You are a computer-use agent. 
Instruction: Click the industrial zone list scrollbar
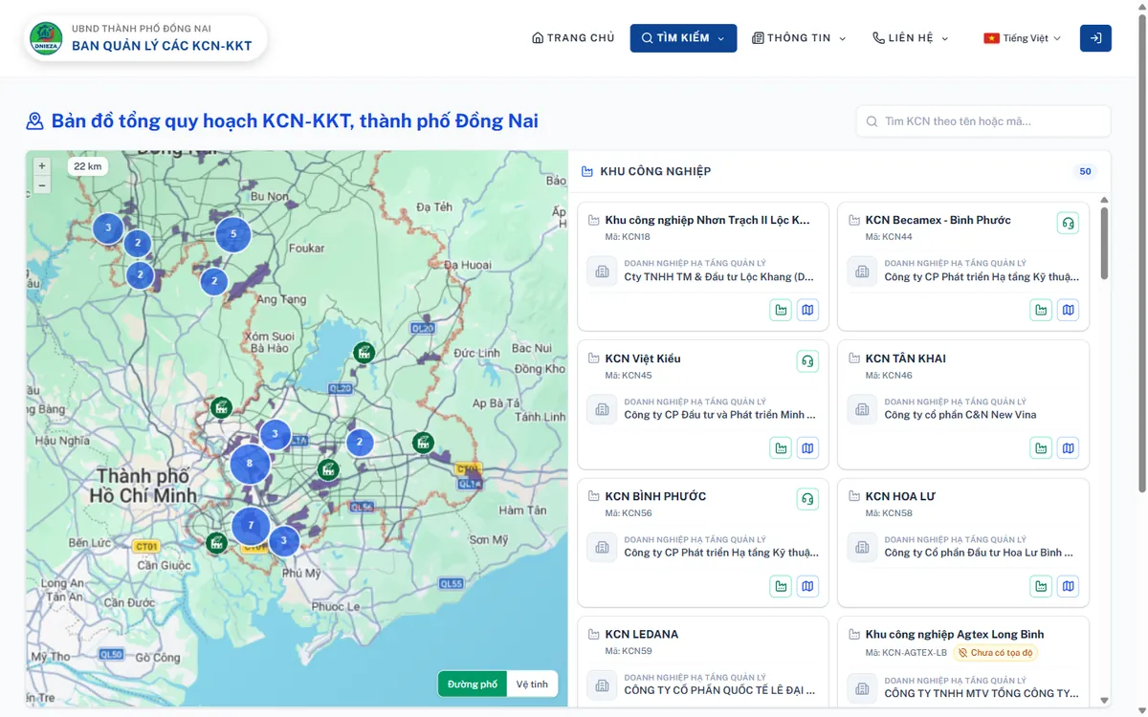pyautogui.click(x=1105, y=244)
